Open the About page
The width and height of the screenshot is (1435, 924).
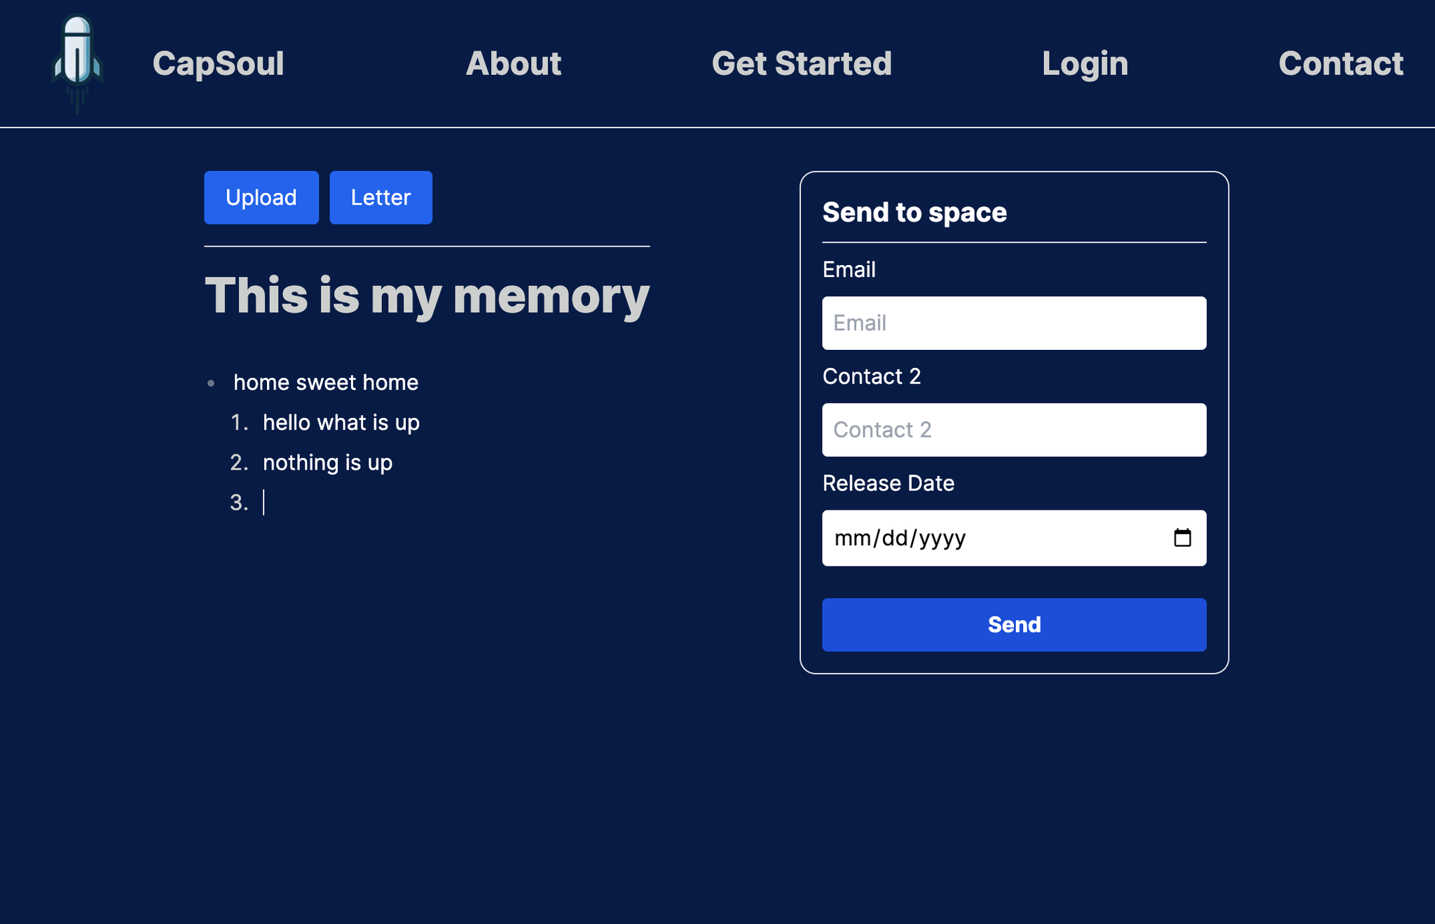tap(513, 64)
